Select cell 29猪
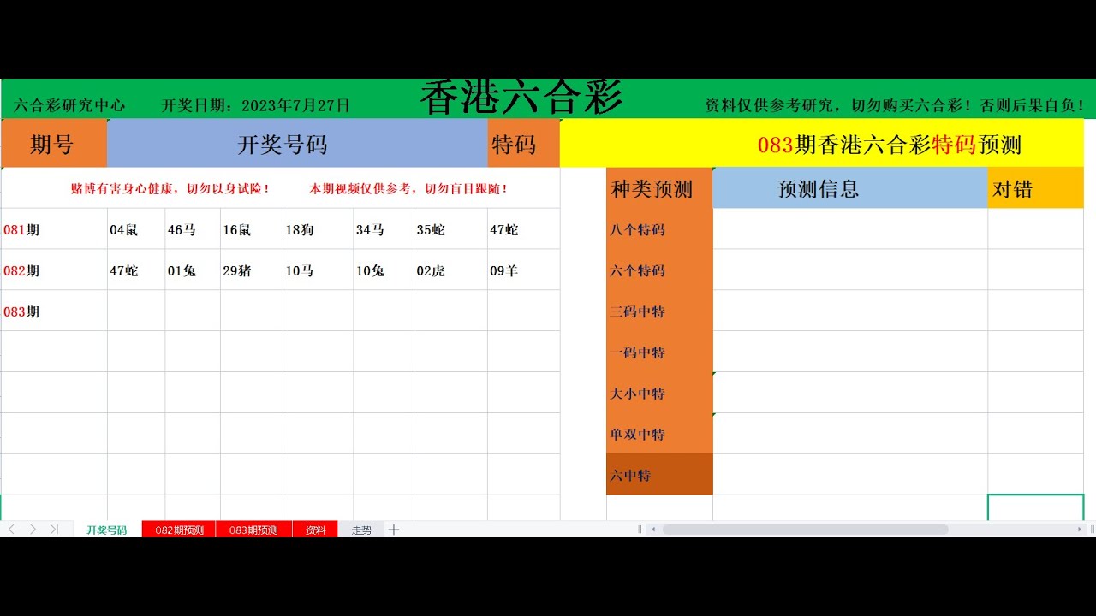Image resolution: width=1096 pixels, height=616 pixels. coord(252,270)
